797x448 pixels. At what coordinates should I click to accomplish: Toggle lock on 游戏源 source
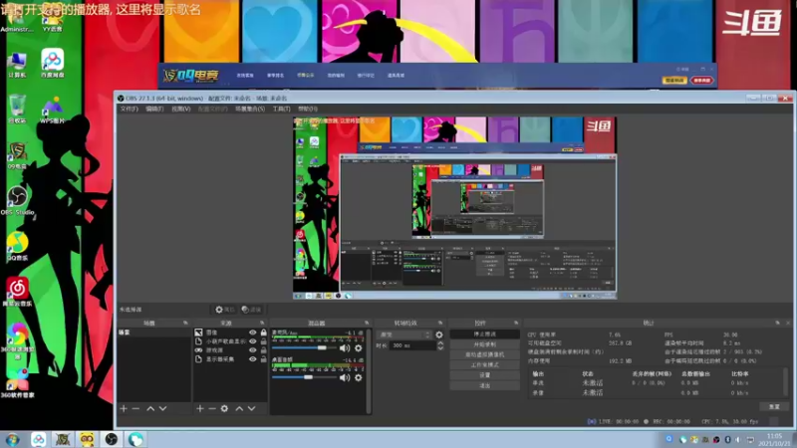pos(263,350)
